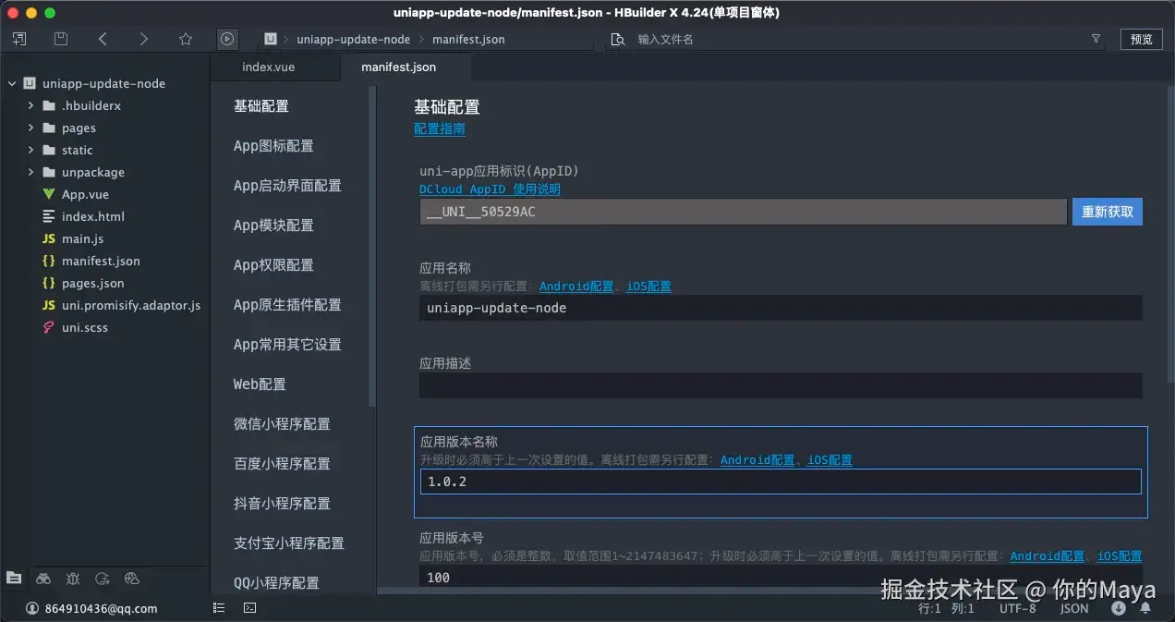The image size is (1175, 622).
Task: Click the outline list icon in status bar
Action: click(219, 608)
